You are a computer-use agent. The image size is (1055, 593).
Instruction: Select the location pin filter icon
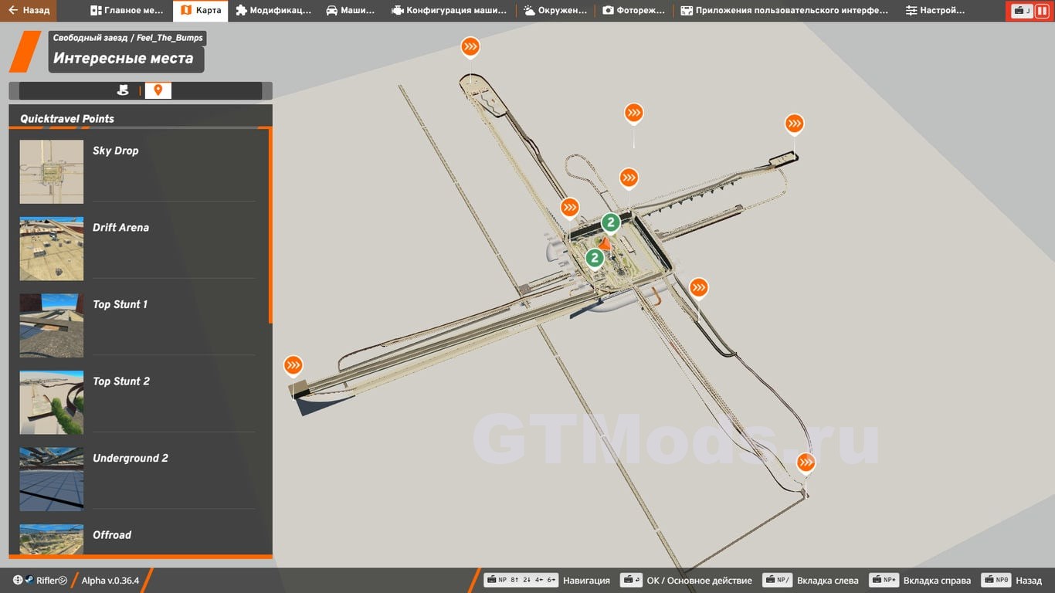point(158,90)
